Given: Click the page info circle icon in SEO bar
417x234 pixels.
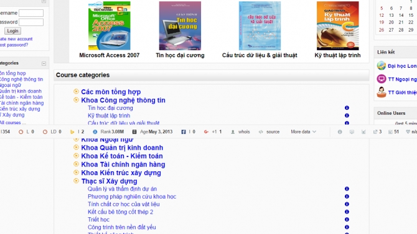Looking at the screenshot, I should (340, 132).
